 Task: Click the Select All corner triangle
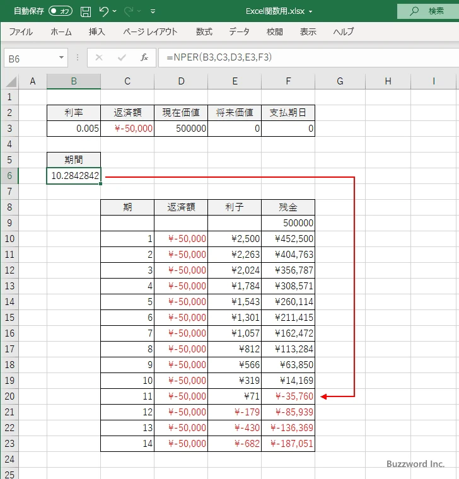point(9,81)
